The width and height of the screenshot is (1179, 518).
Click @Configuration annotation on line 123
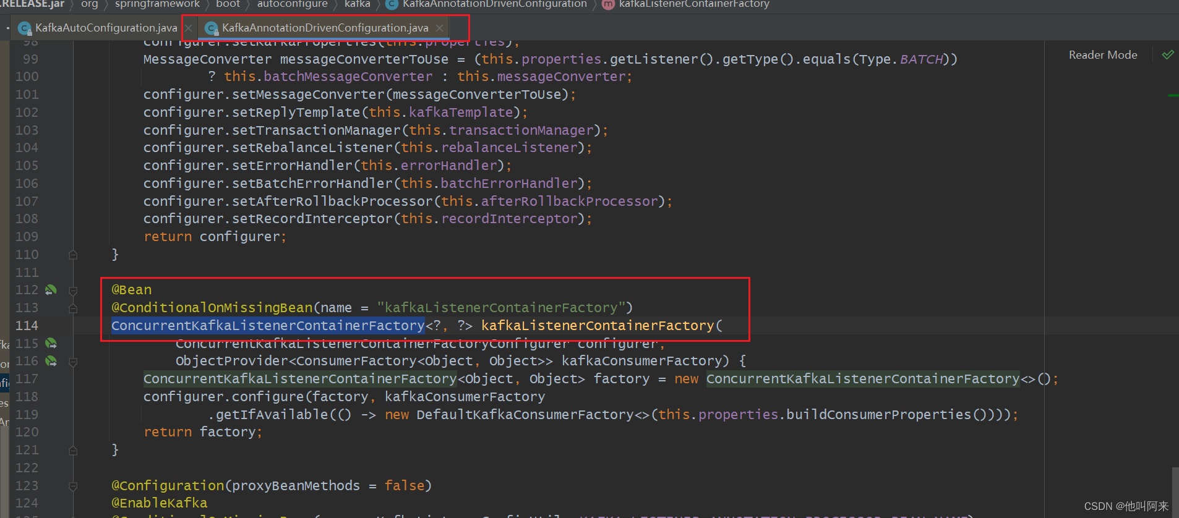168,486
